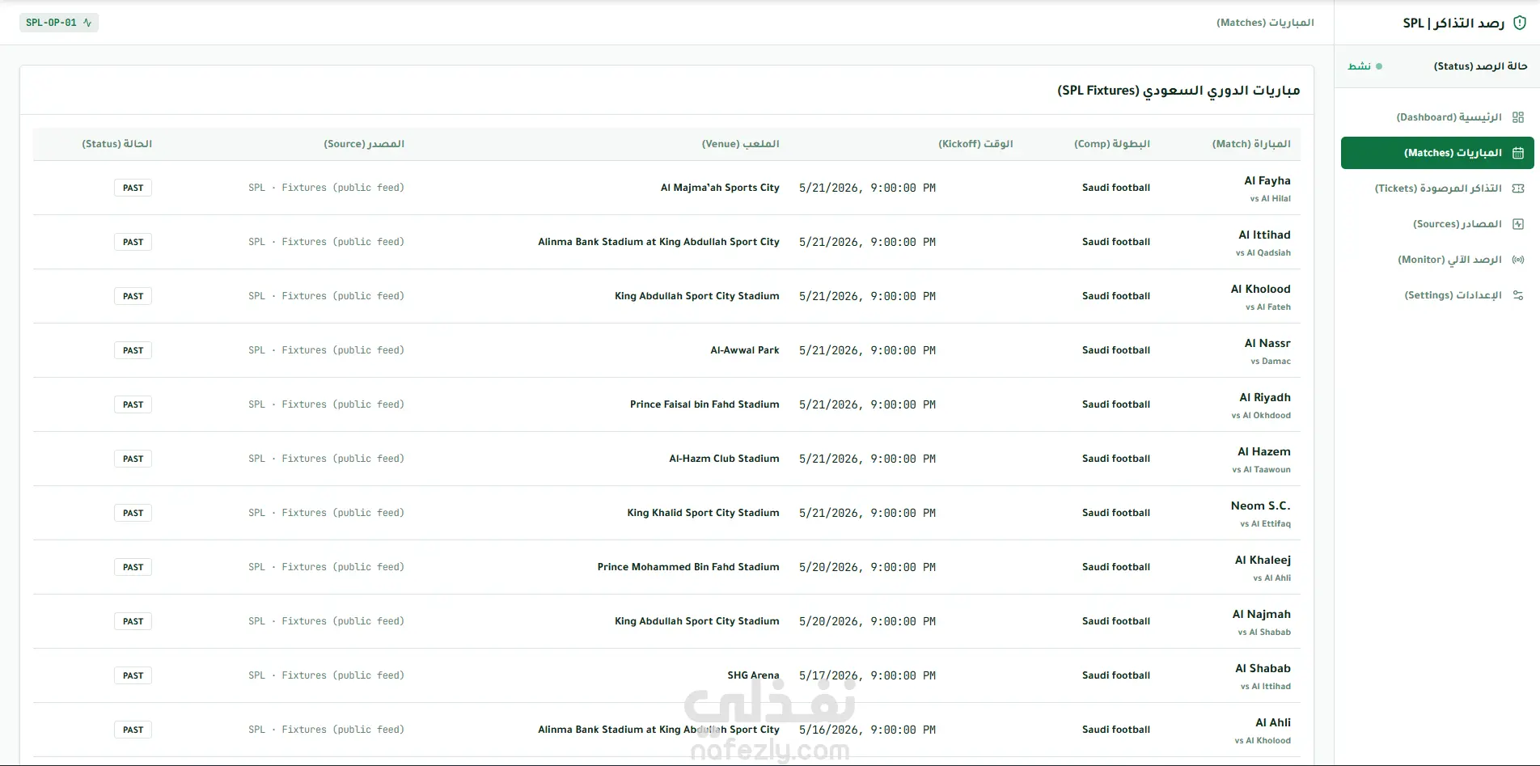Click the SPL-OP-01 operator badge
This screenshot has width=1540, height=766.
tap(59, 23)
